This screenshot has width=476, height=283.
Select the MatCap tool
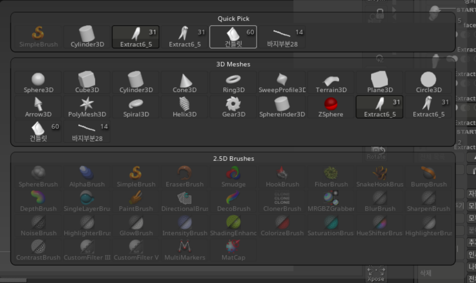233,250
